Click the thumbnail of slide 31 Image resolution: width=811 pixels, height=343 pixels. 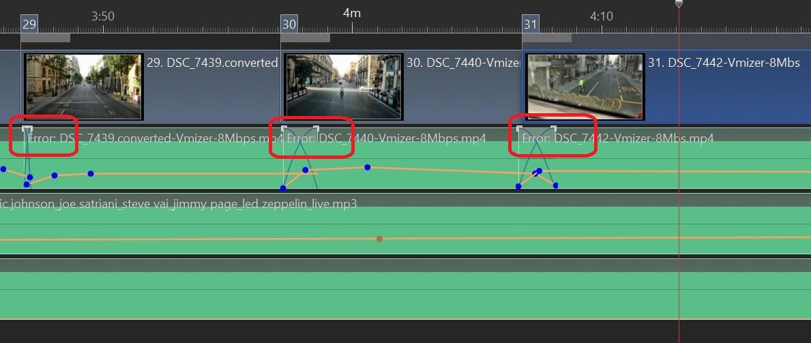[x=585, y=87]
